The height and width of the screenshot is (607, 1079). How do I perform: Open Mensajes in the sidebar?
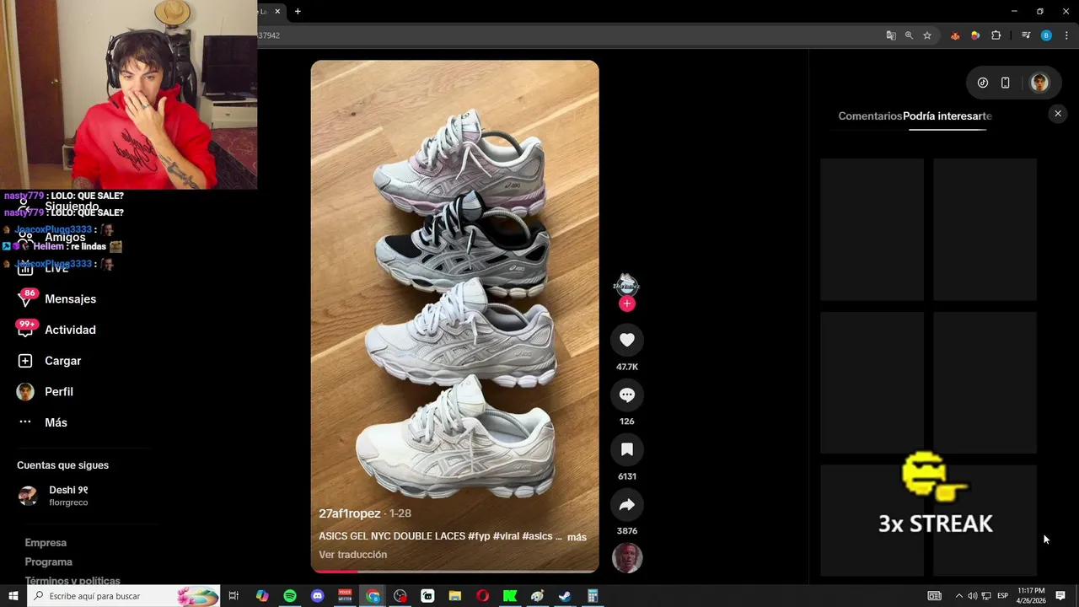[70, 299]
